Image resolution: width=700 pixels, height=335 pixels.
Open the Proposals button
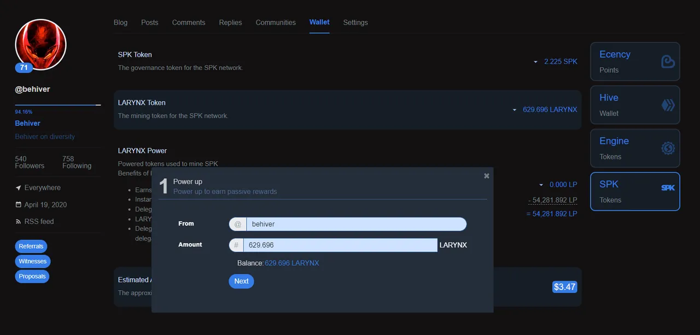(x=32, y=277)
